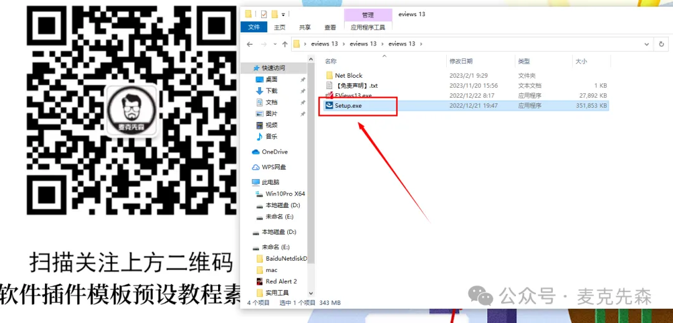
Task: Click 选中 1 个项目 in the status bar
Action: tap(297, 303)
